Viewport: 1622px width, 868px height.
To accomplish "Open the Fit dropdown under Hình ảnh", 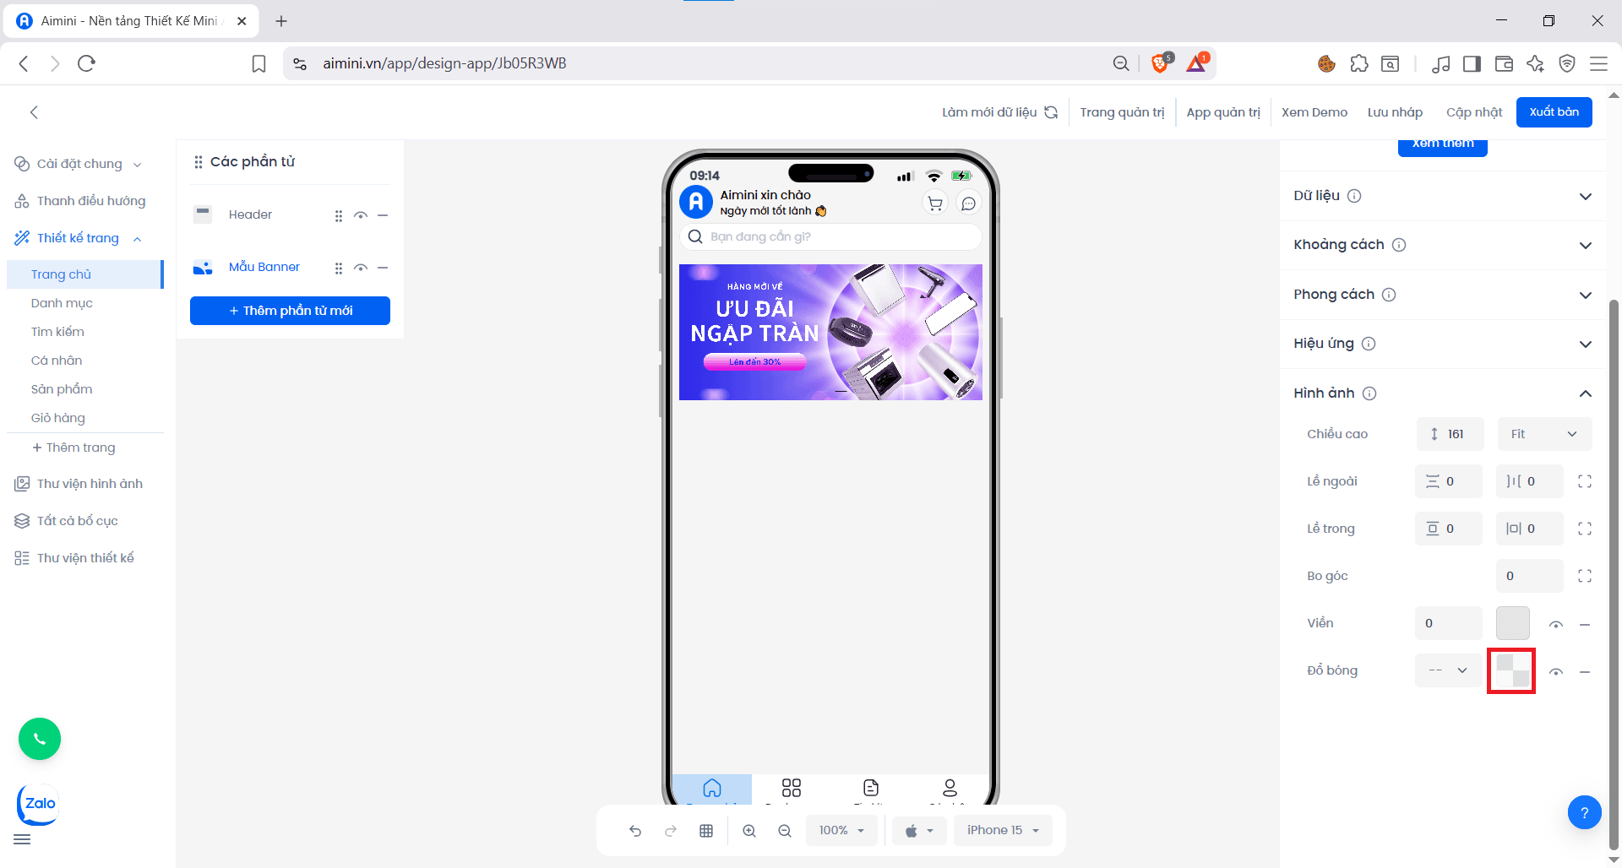I will pos(1544,434).
